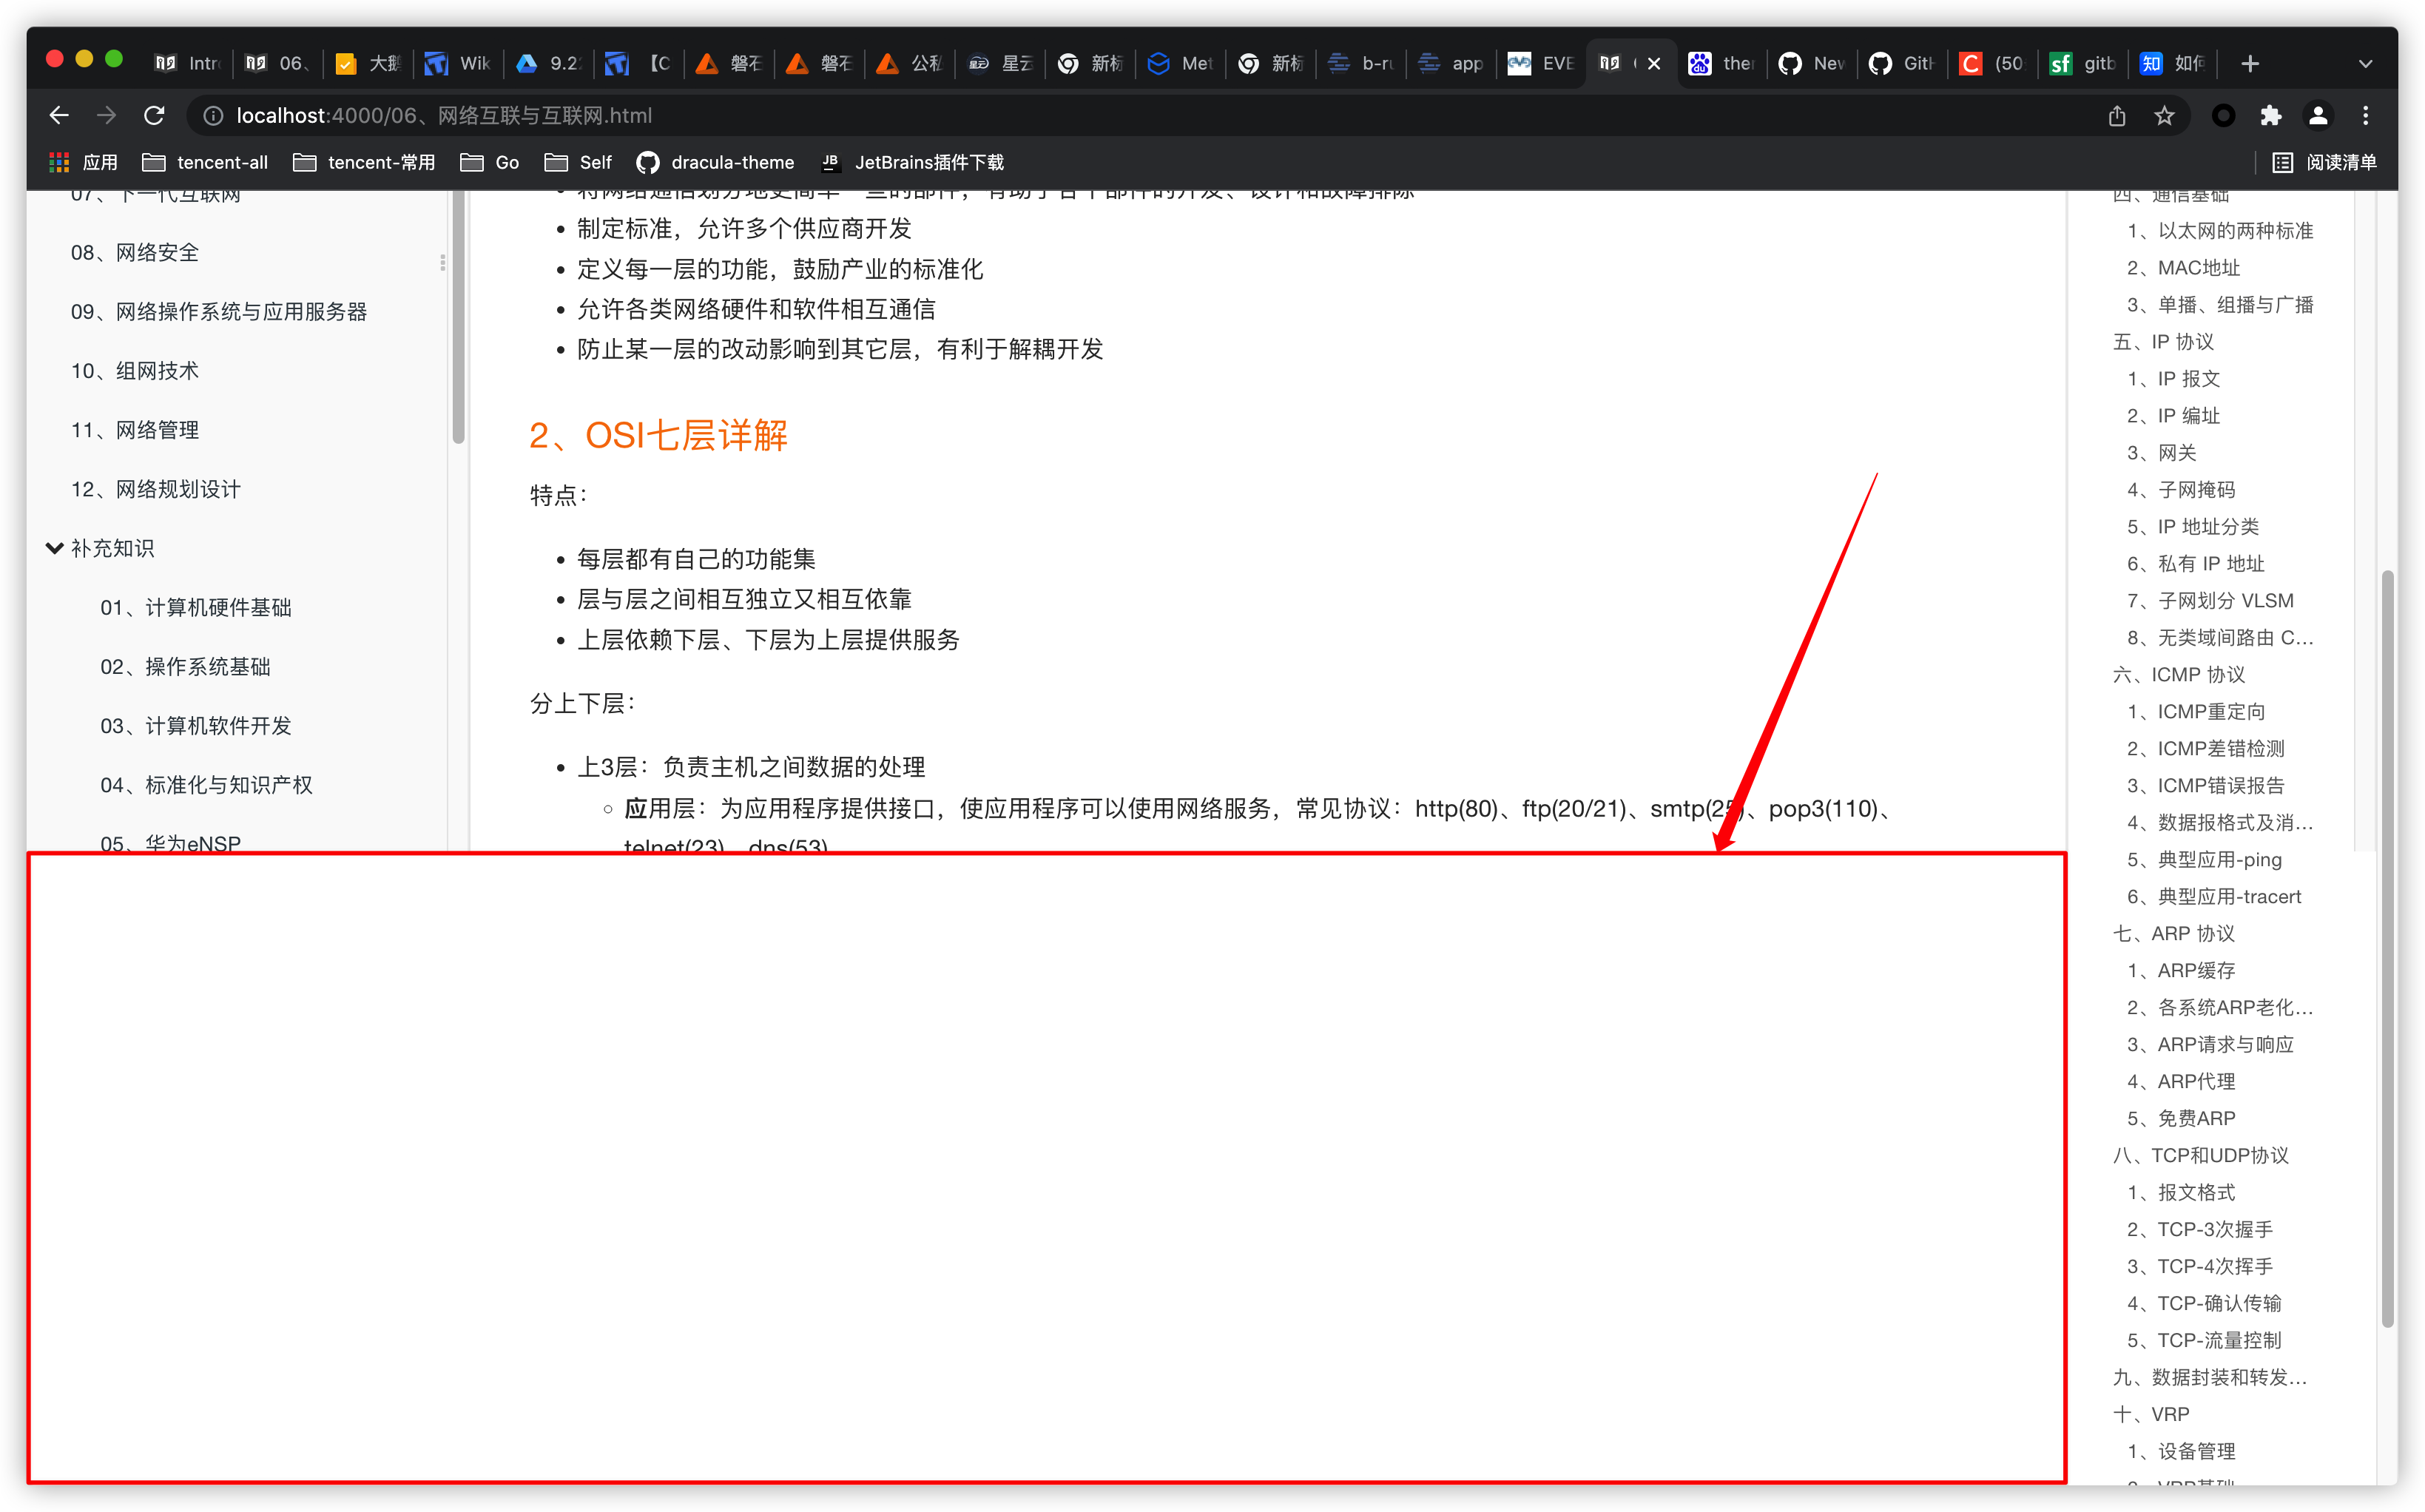Click the site info icon before localhost

pos(213,116)
